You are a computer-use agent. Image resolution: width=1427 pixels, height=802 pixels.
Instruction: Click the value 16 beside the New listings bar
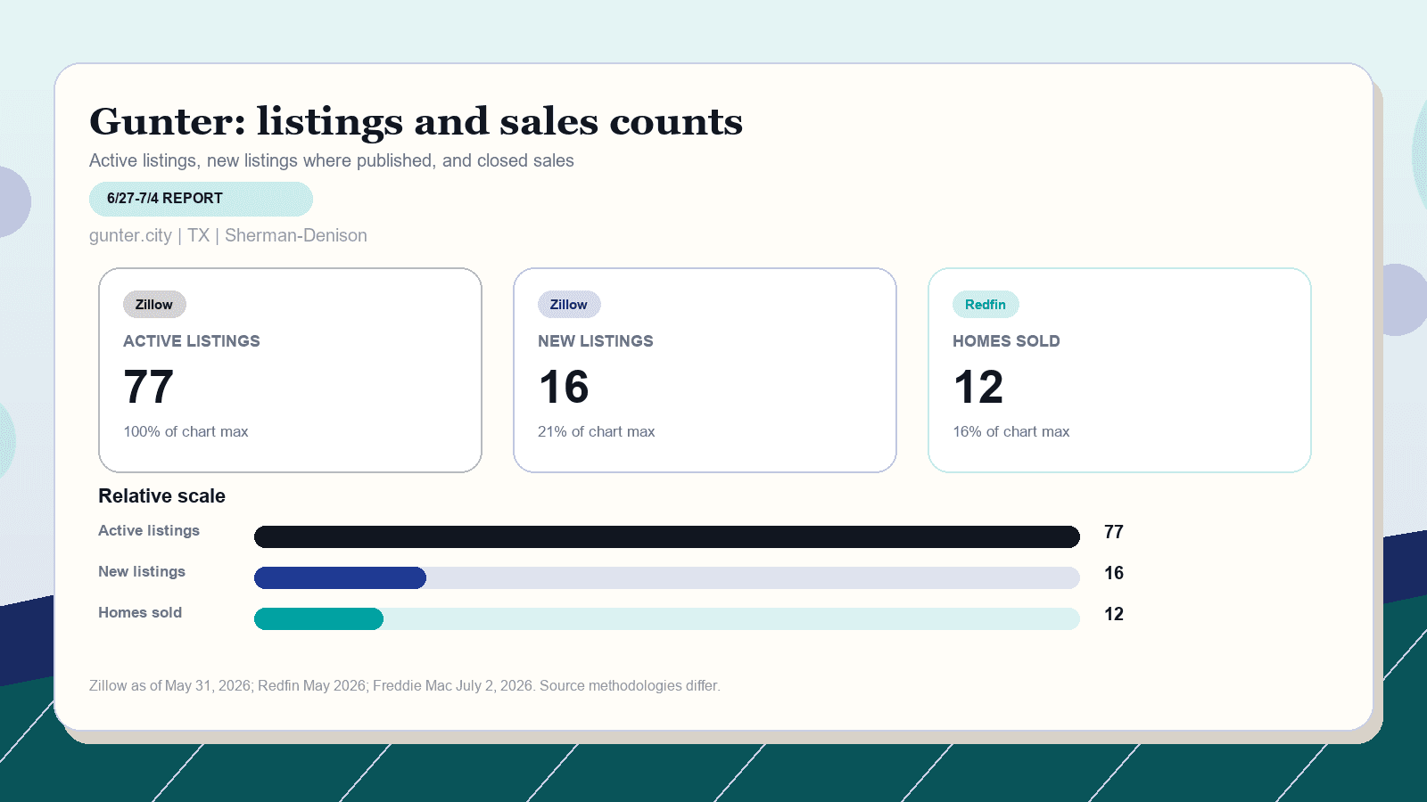[x=1114, y=573]
